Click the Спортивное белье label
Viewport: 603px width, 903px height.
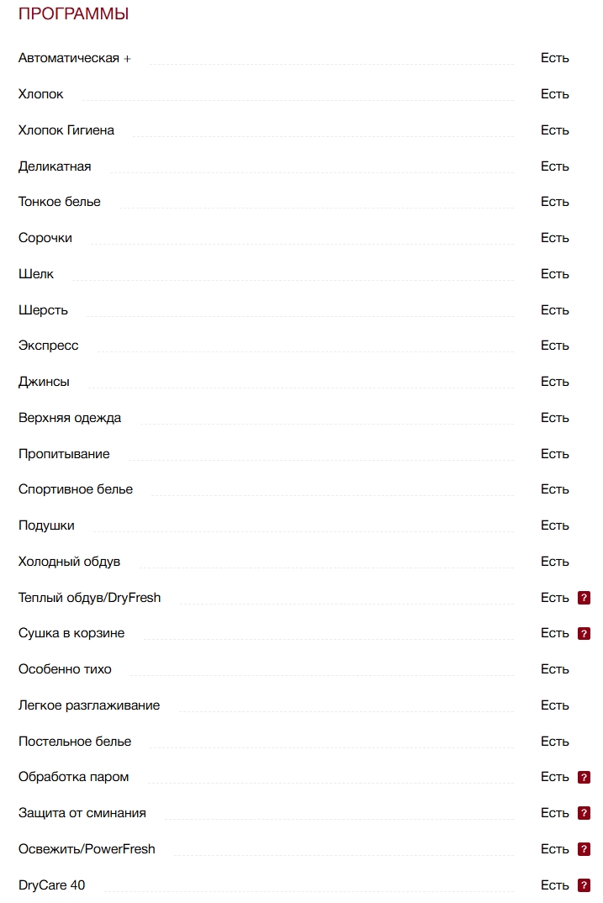(x=76, y=489)
